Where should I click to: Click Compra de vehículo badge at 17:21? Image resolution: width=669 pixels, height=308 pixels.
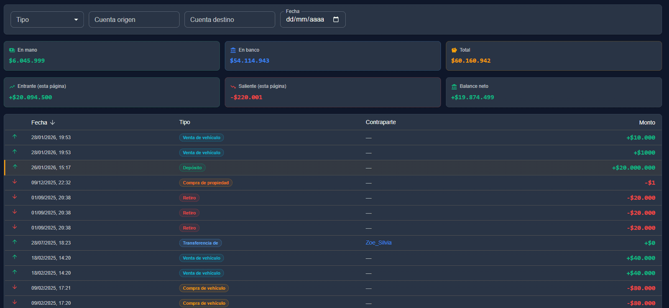click(x=204, y=288)
